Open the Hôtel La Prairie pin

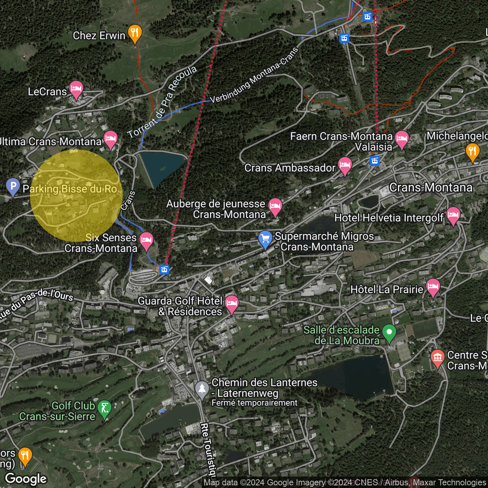point(433,287)
